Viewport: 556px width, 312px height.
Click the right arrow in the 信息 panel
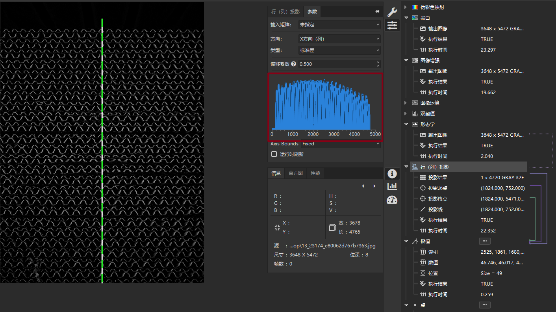pyautogui.click(x=374, y=186)
